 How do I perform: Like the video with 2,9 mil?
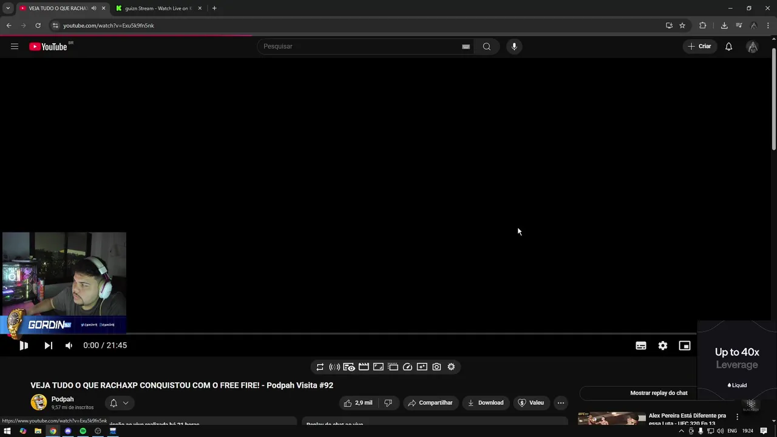point(358,402)
